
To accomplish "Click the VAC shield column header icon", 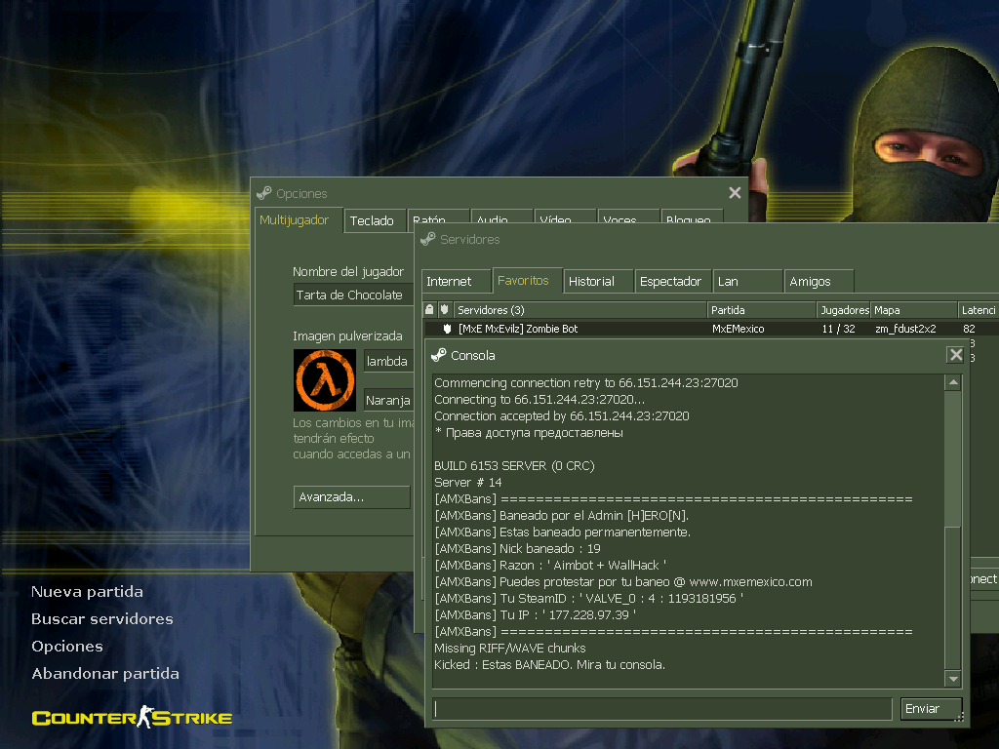I will click(x=444, y=309).
